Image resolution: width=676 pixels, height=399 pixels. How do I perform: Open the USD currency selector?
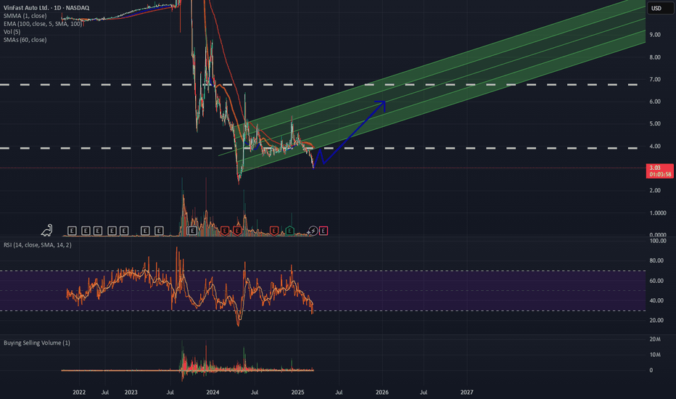(x=659, y=8)
